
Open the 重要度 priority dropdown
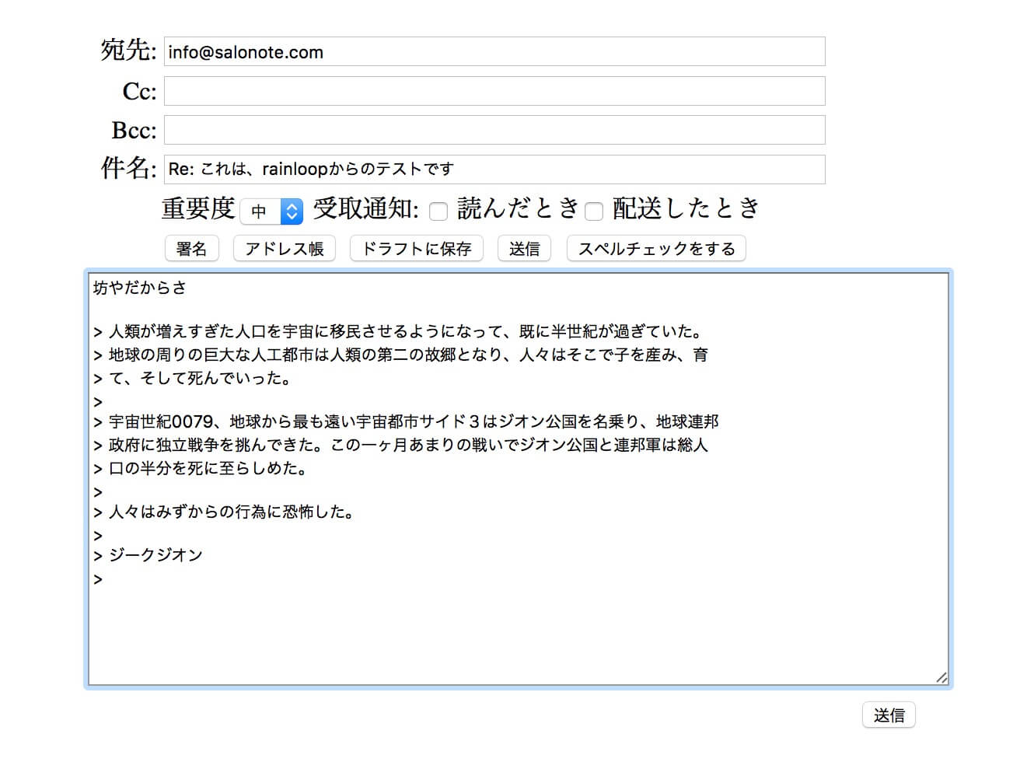tap(271, 211)
